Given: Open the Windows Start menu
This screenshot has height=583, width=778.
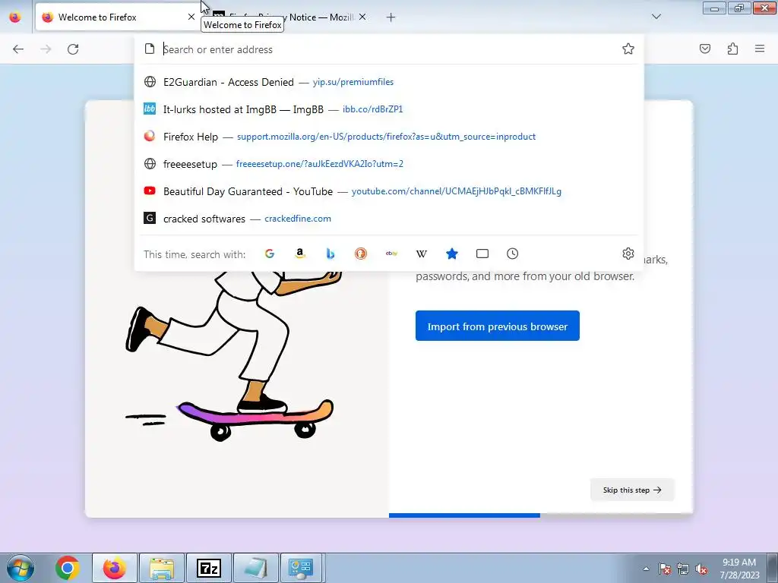Looking at the screenshot, I should click(x=21, y=568).
